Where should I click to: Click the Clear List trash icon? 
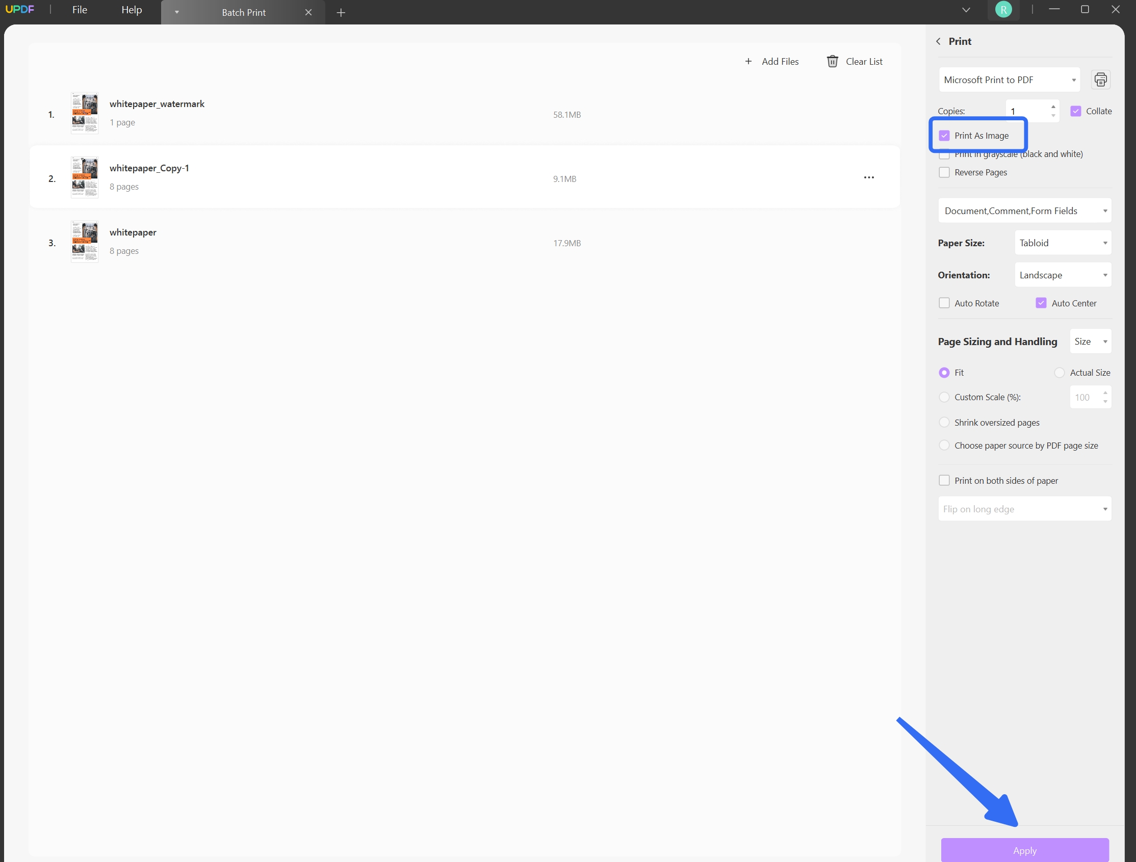click(x=832, y=62)
